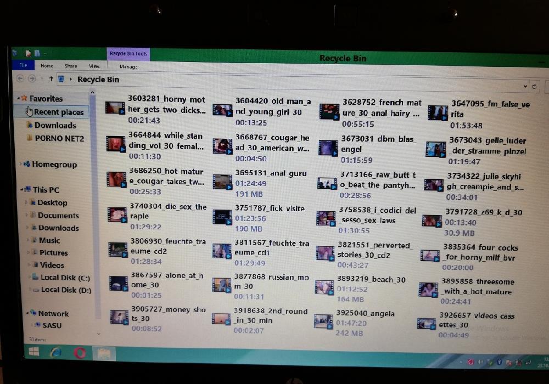Select the 3893219_beach_30 video file
This screenshot has height=384, width=549.
361,289
